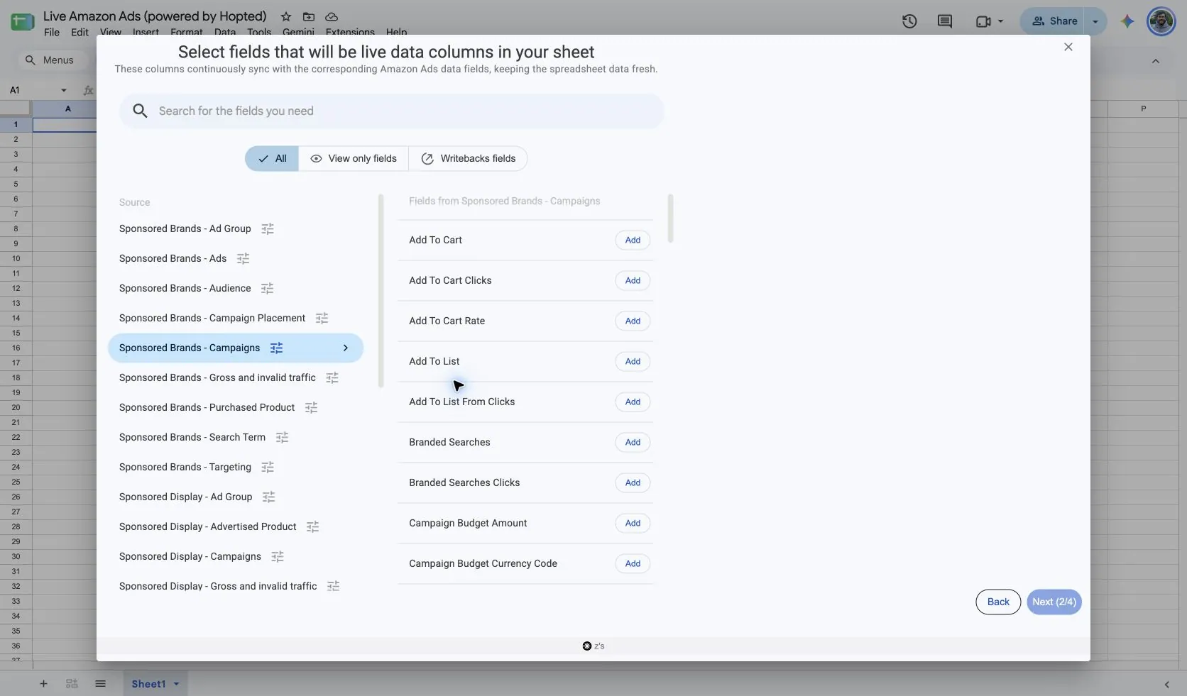1187x696 pixels.
Task: Go Back to the previous step
Action: pos(998,602)
